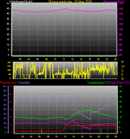Screen dimensions: 130x139
Task: Click the green 25 temperature scale value
Action: tap(121, 102)
